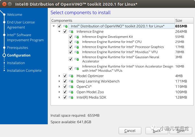This screenshot has height=137, width=195.
Task: Expand the Deep Learning Workbench node
Action: click(x=59, y=81)
